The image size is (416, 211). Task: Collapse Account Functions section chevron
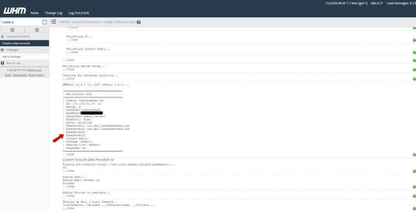click(x=45, y=36)
